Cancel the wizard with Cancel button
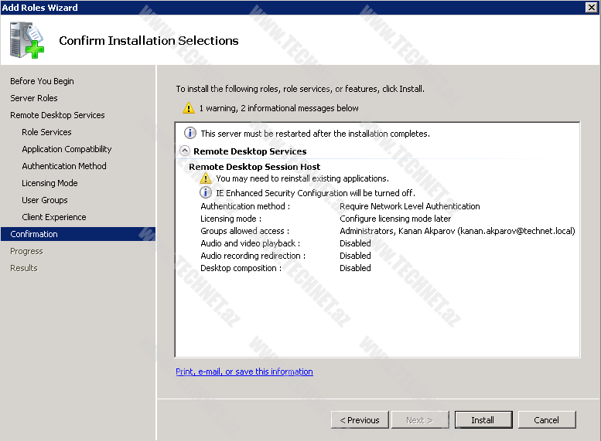This screenshot has width=601, height=441. click(x=546, y=420)
